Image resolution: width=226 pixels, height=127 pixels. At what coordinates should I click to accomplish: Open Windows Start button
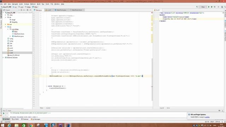point(2,125)
